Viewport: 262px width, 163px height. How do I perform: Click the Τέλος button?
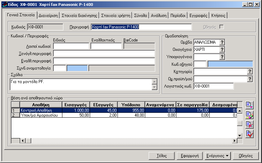click(161, 156)
